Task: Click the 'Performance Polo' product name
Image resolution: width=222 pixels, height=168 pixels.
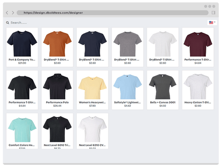Action: point(57,103)
